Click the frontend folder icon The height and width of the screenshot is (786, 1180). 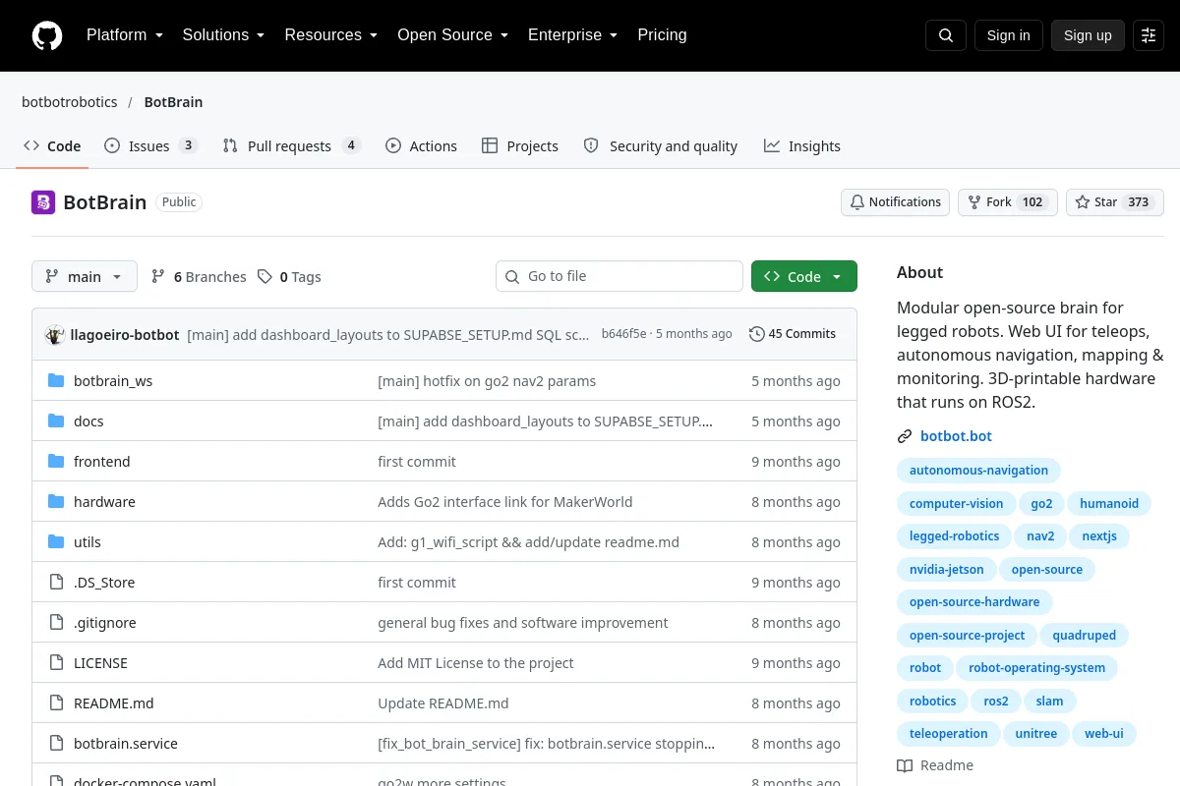pyautogui.click(x=56, y=461)
